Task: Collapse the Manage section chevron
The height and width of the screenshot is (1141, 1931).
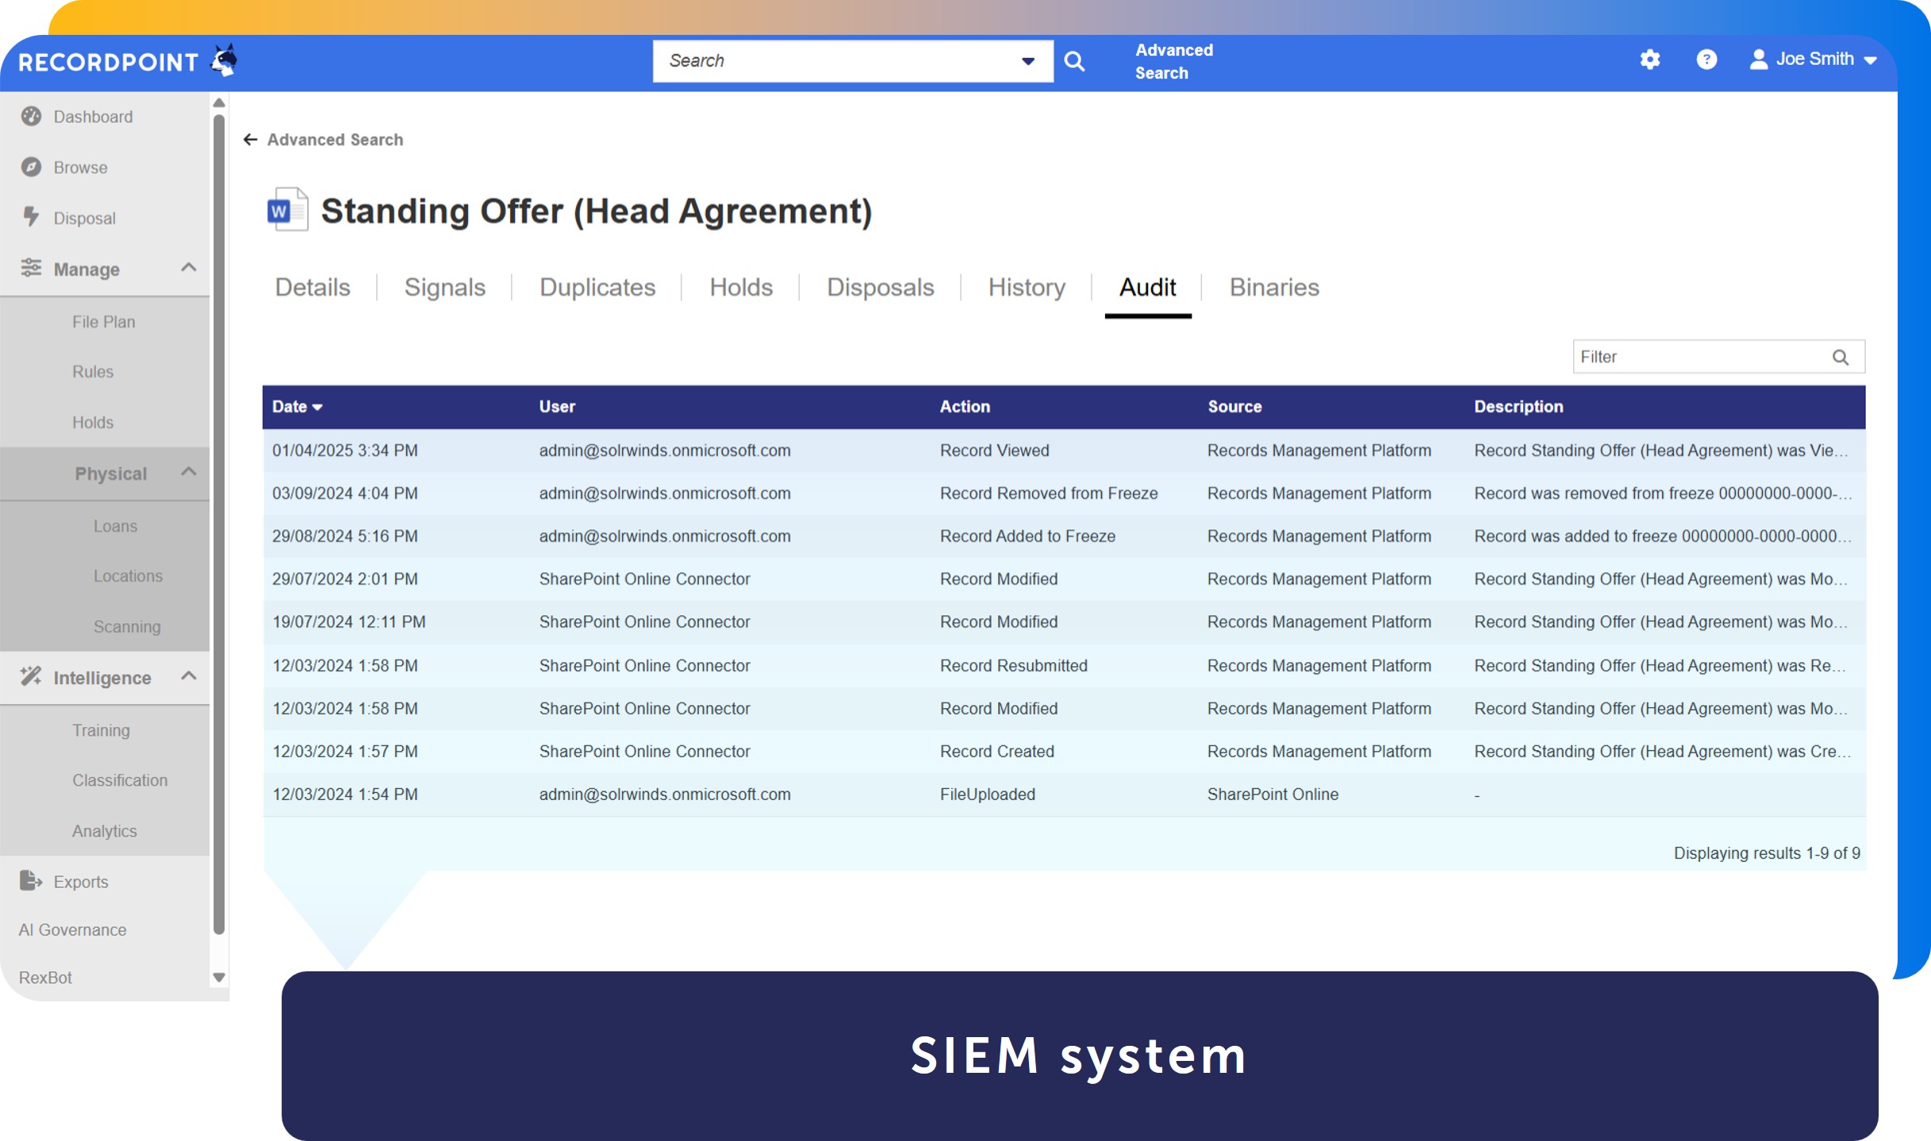Action: click(189, 268)
